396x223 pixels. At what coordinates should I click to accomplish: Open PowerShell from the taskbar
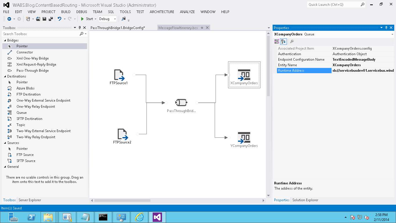point(31,217)
